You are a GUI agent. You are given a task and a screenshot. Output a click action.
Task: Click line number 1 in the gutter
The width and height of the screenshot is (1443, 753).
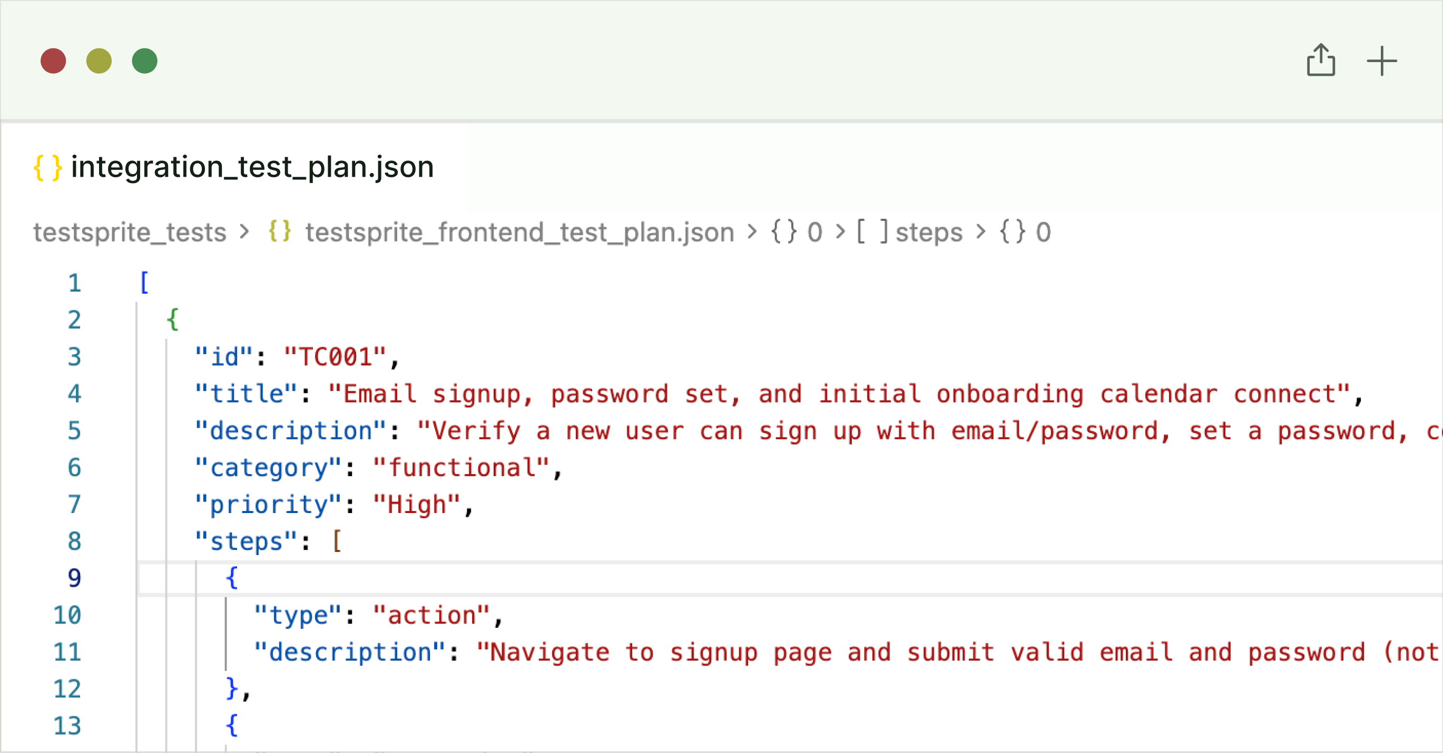(x=74, y=283)
